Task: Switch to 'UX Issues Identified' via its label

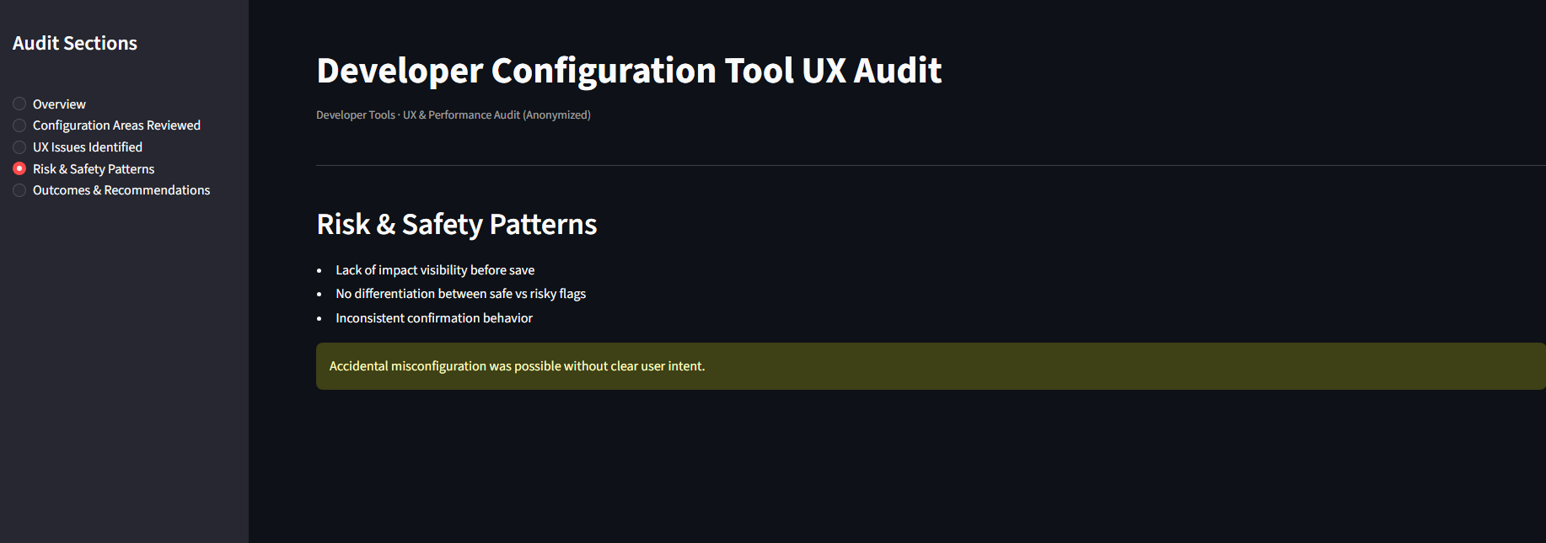Action: click(88, 147)
